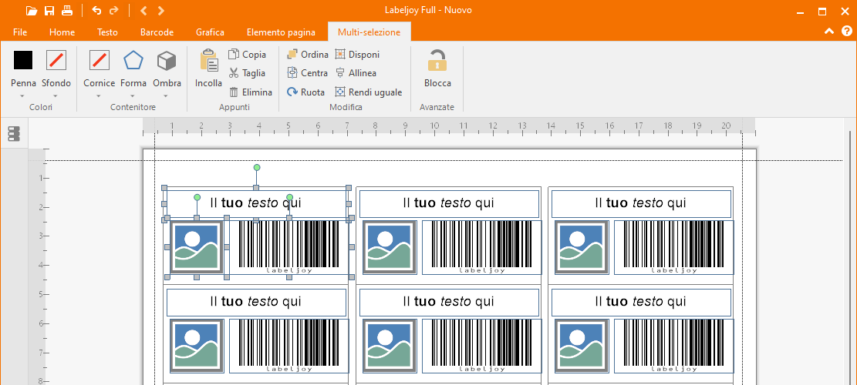Click the Cornice border icon
Image resolution: width=857 pixels, height=385 pixels.
99,60
